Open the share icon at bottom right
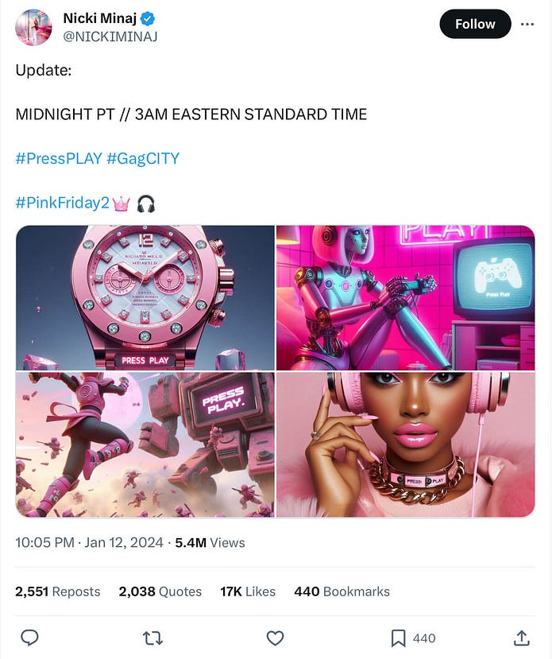This screenshot has width=556, height=659. click(521, 638)
